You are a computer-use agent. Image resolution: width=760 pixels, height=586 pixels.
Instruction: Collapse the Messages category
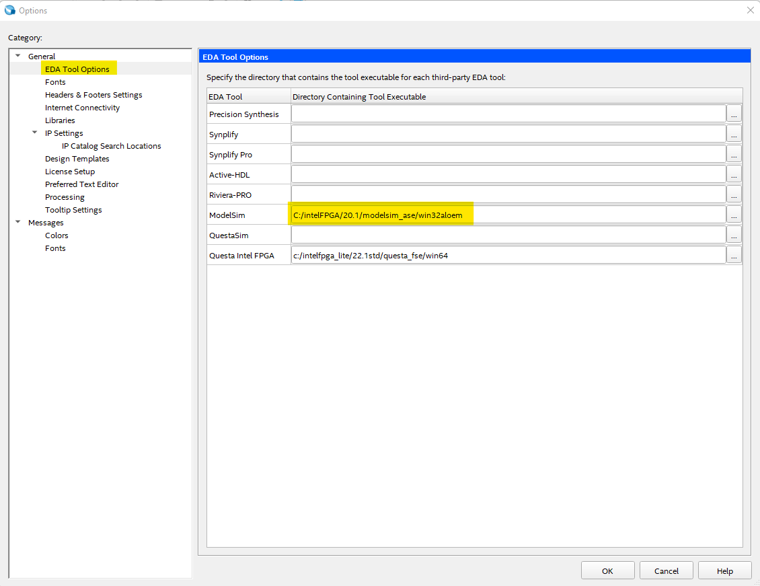tap(18, 223)
